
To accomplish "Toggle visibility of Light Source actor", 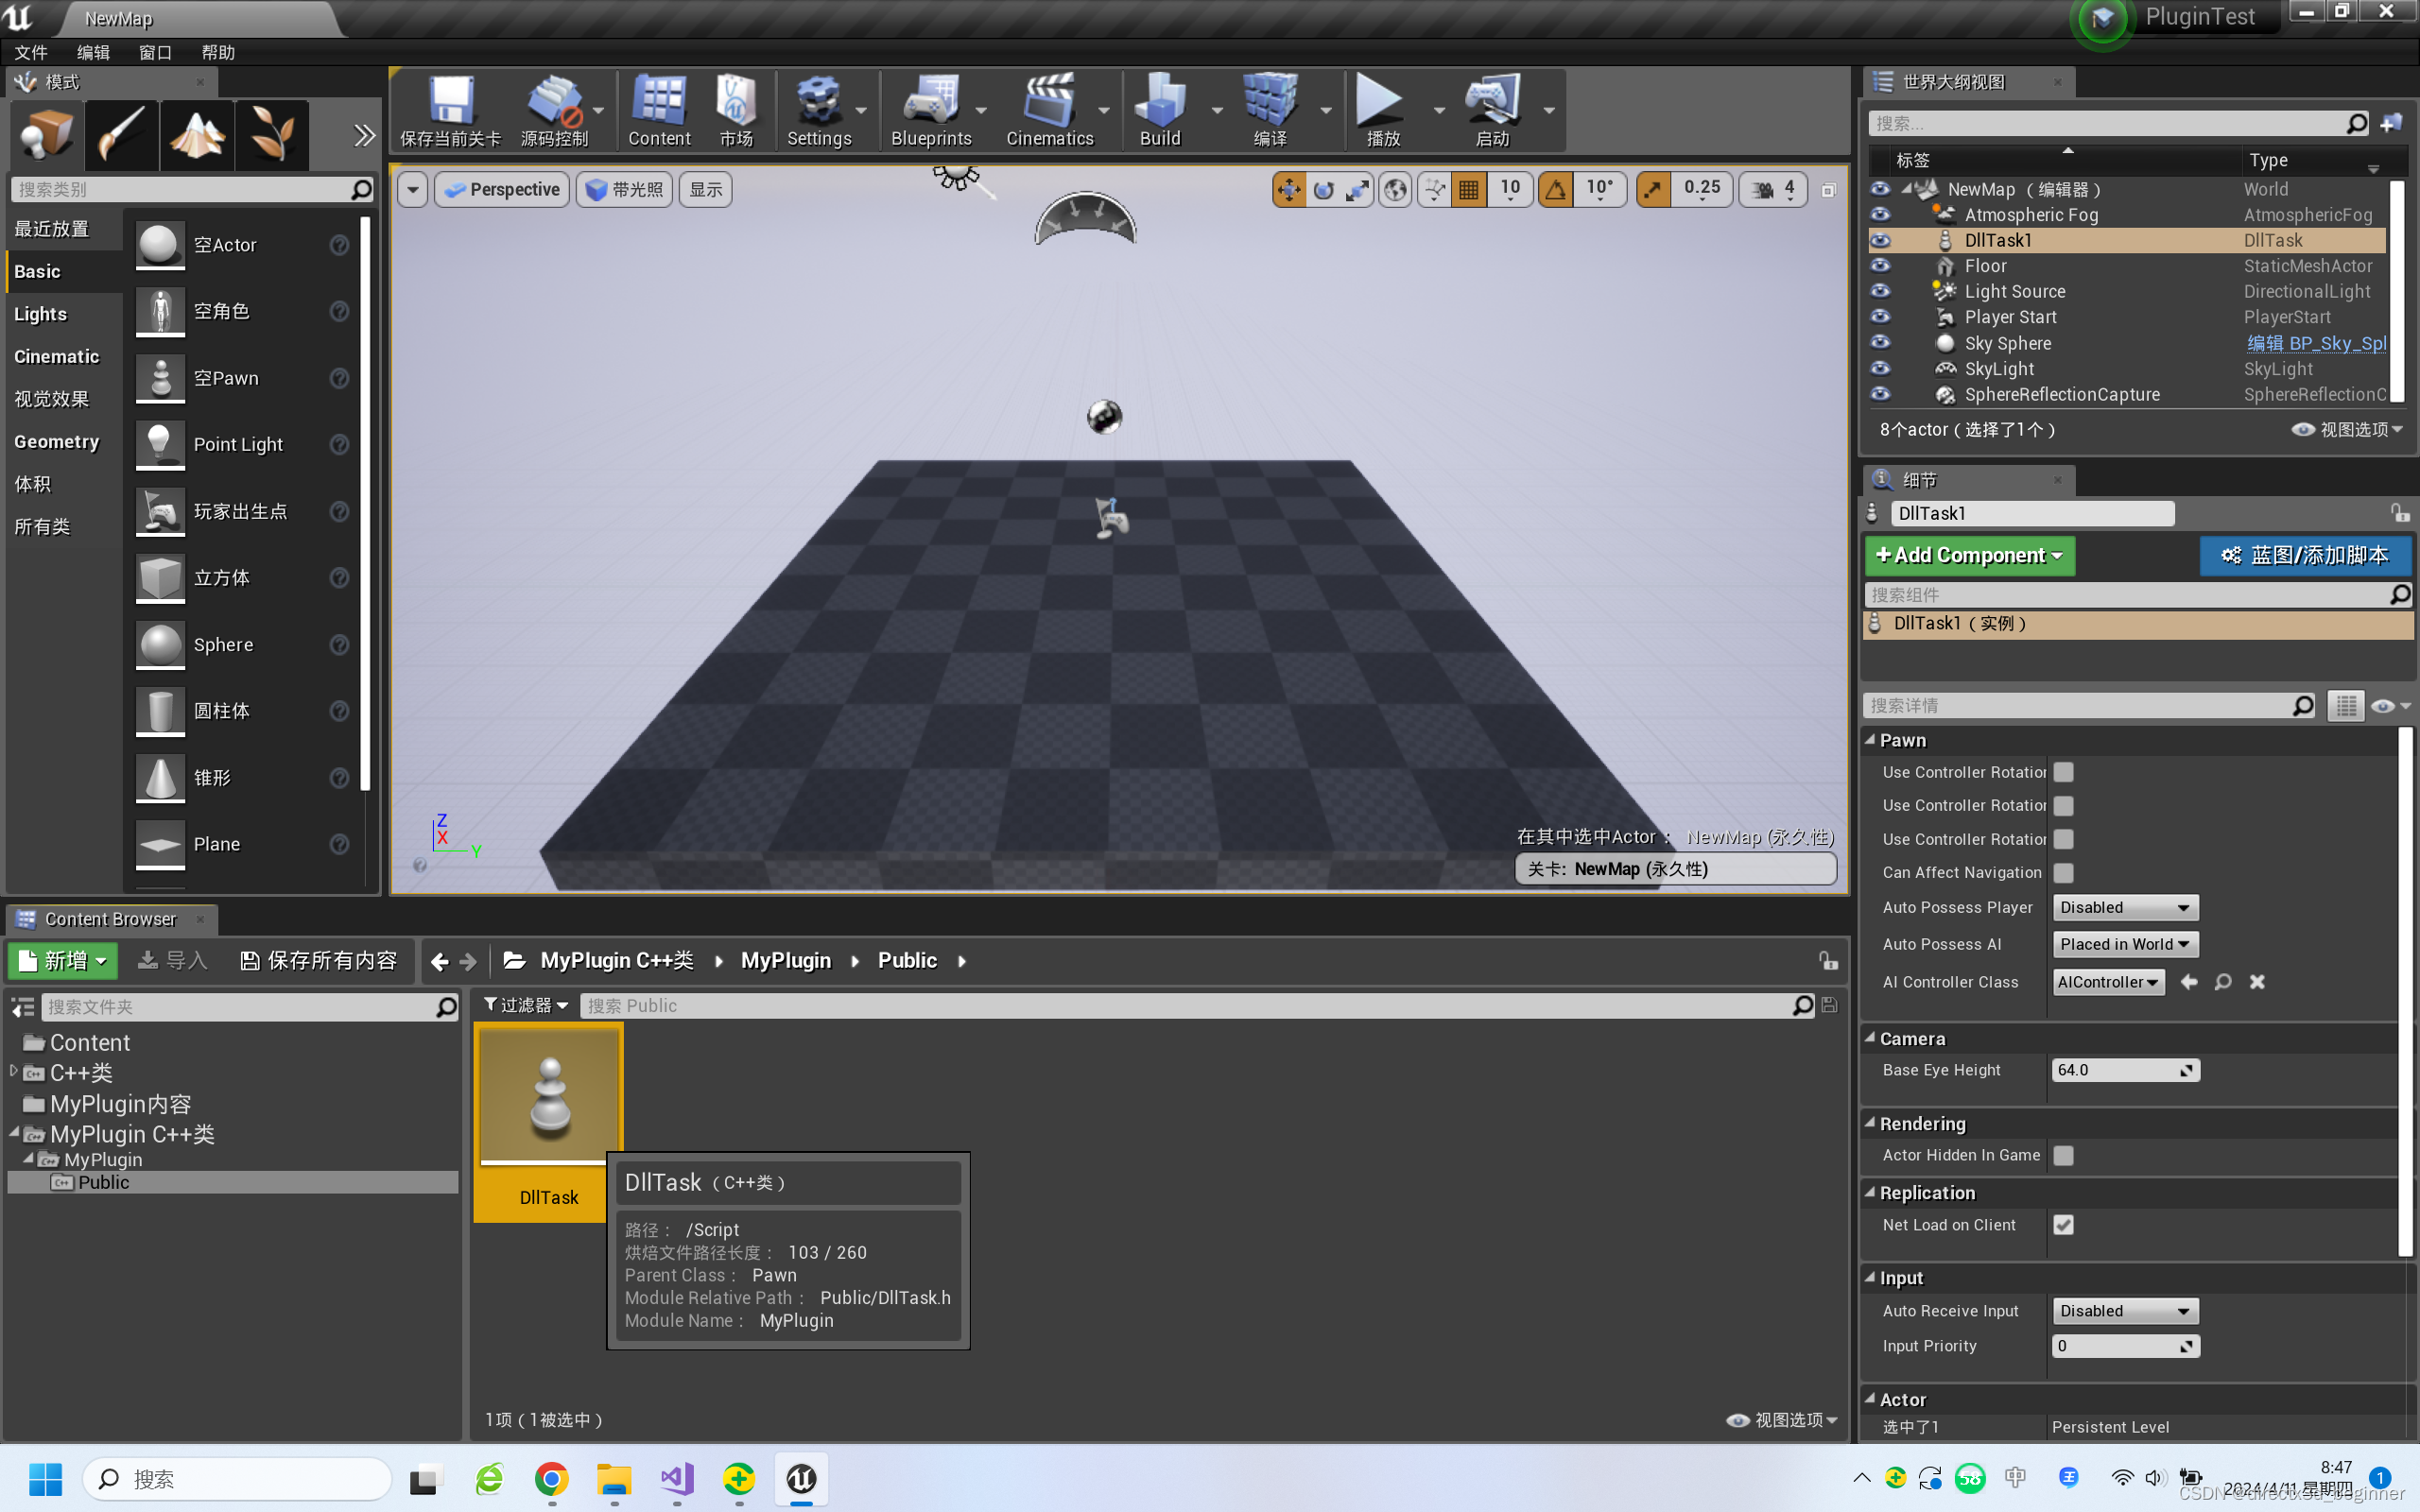I will click(1880, 291).
